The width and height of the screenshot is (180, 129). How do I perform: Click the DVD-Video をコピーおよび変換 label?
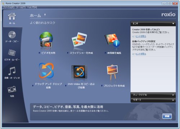tap(81, 86)
